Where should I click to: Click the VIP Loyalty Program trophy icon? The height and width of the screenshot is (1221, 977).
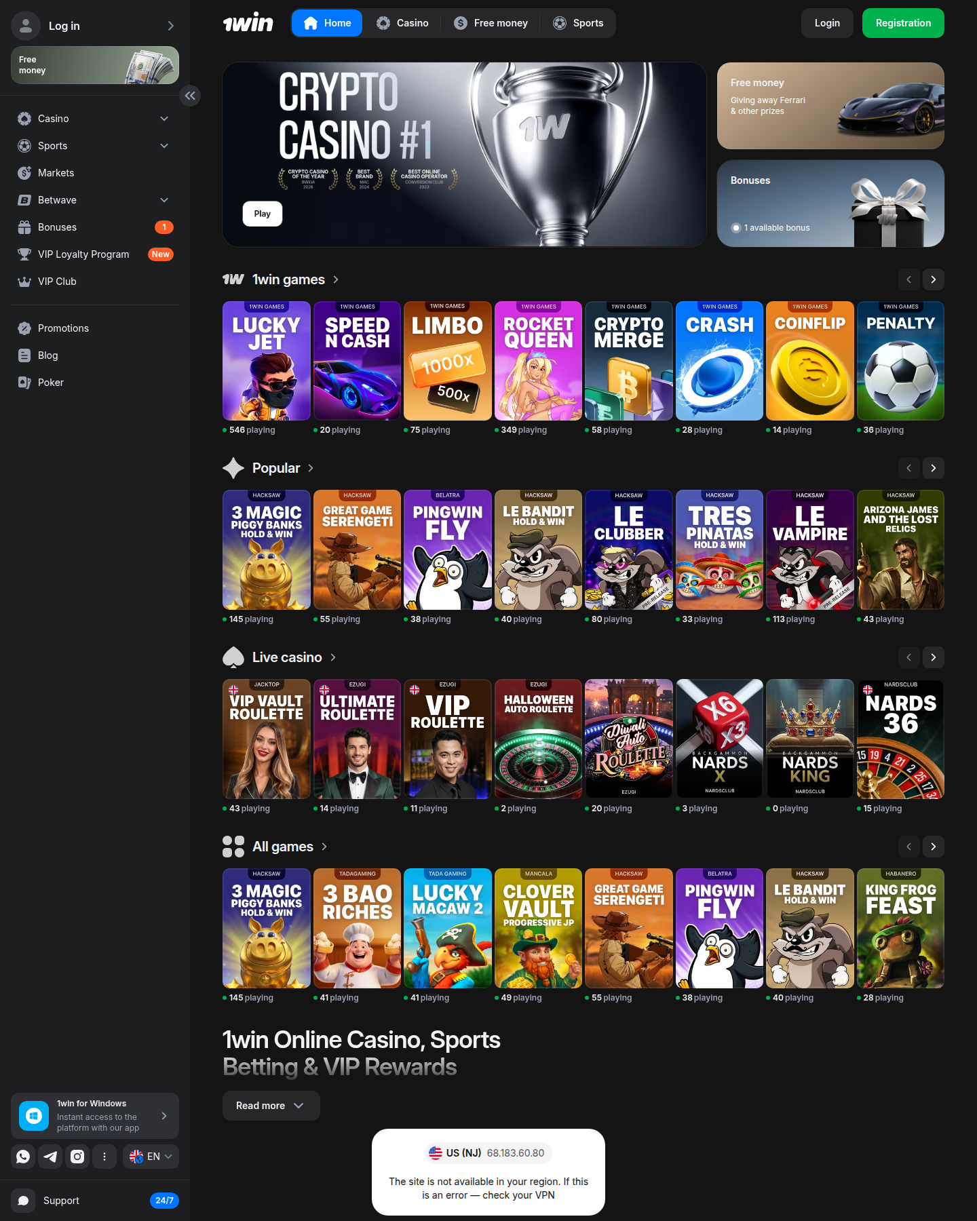click(x=24, y=254)
